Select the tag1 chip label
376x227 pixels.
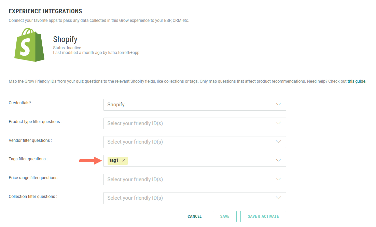pyautogui.click(x=114, y=160)
